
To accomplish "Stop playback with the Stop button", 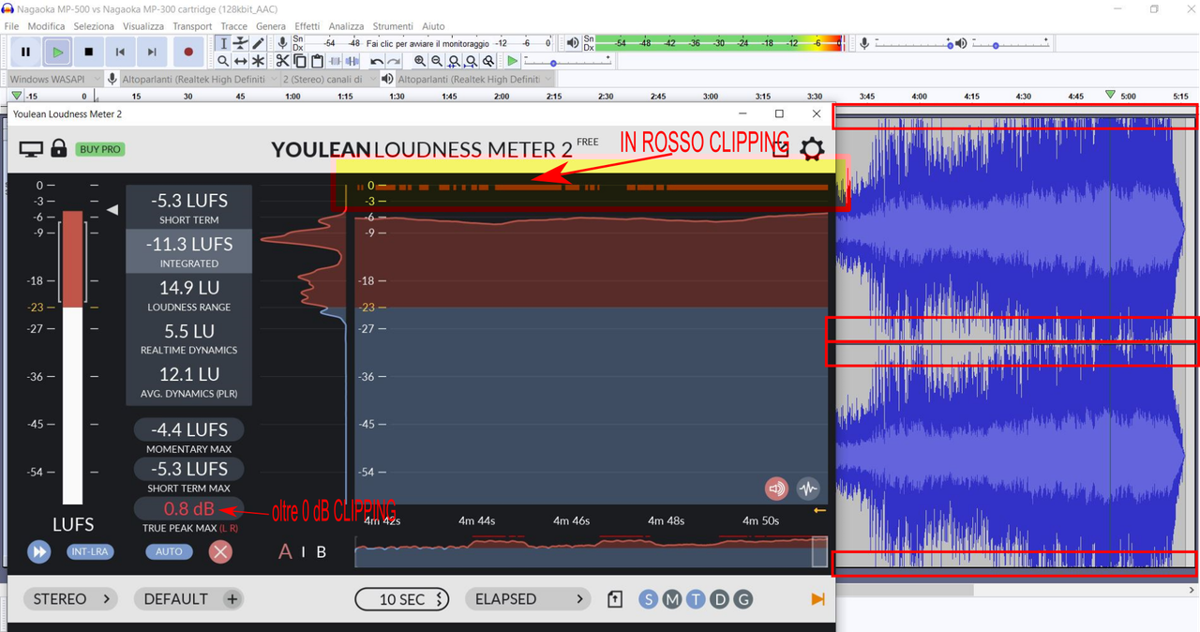I will click(89, 53).
